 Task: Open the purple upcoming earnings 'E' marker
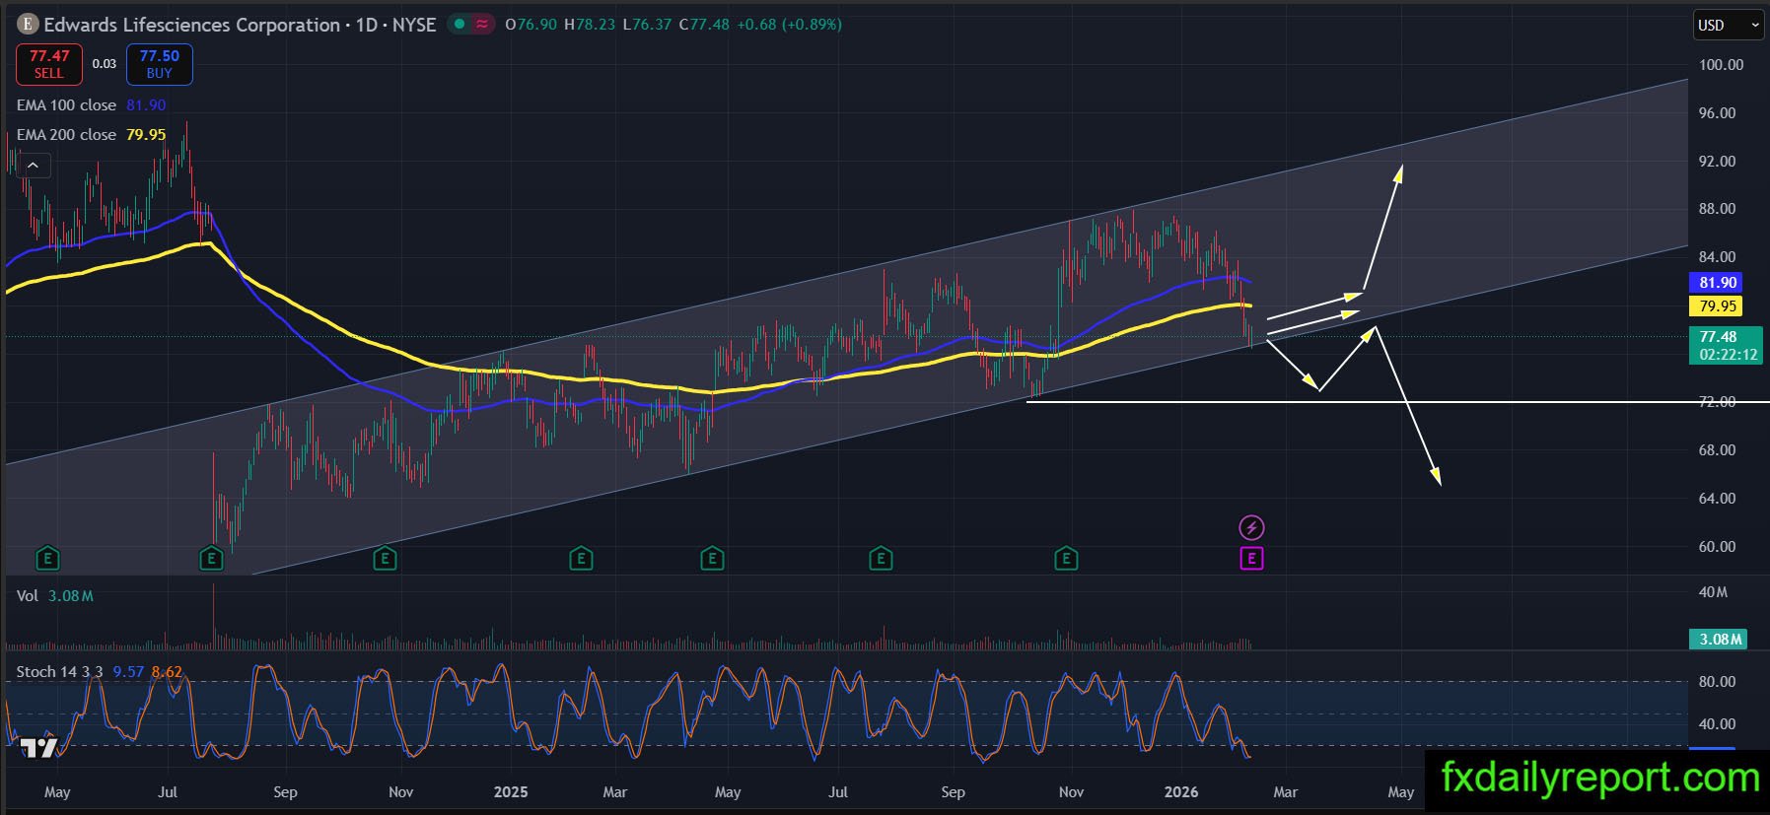(x=1251, y=559)
